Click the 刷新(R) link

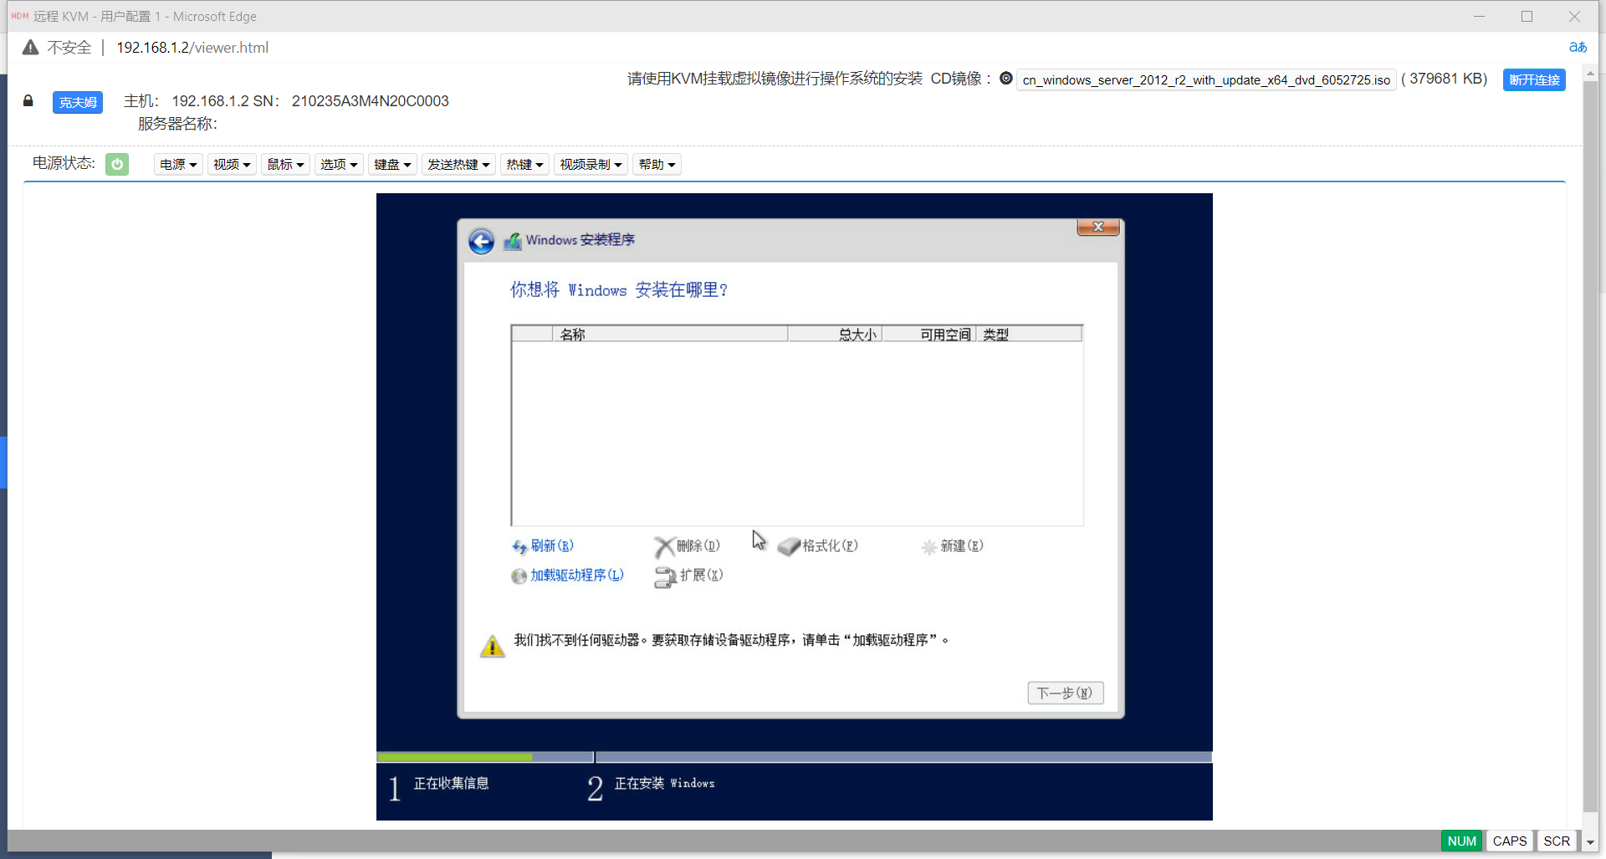(x=552, y=546)
